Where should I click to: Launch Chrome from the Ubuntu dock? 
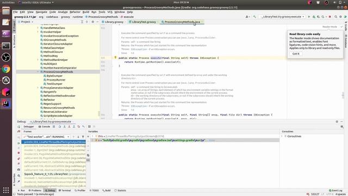[x=6, y=69]
